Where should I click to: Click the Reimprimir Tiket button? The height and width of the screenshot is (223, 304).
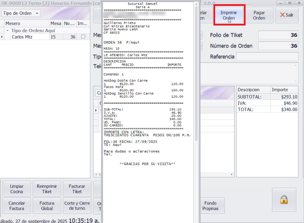tap(47, 189)
